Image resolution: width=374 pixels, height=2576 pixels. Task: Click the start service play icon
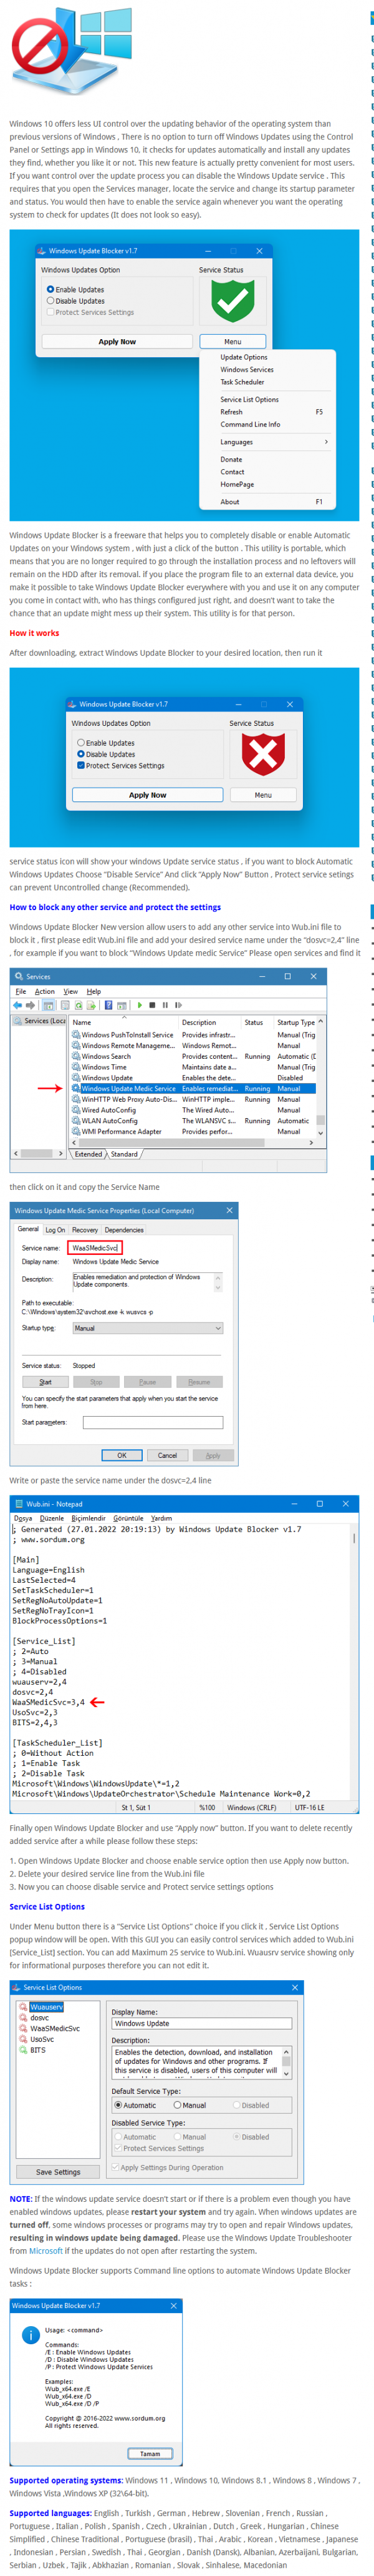coord(140,1005)
